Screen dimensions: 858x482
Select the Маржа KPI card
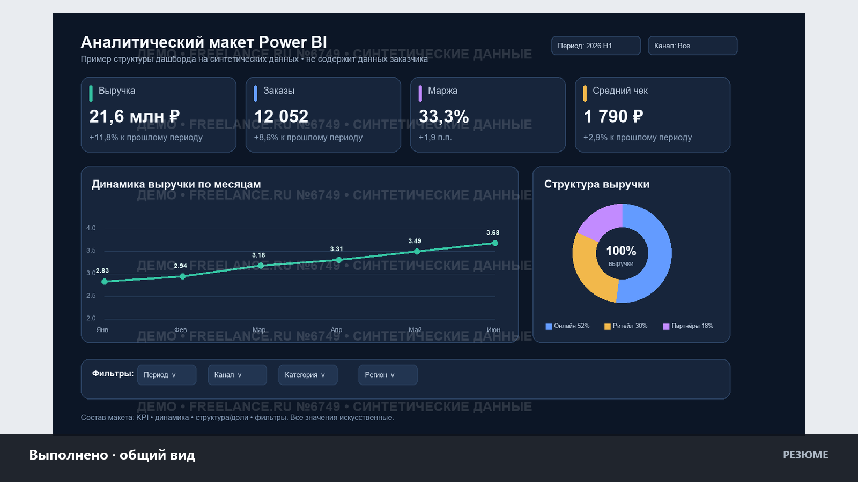(488, 115)
